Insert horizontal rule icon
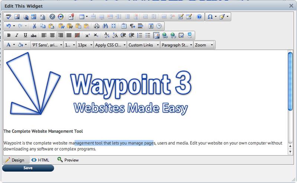Screen dimensions: 297x183 tap(141, 26)
